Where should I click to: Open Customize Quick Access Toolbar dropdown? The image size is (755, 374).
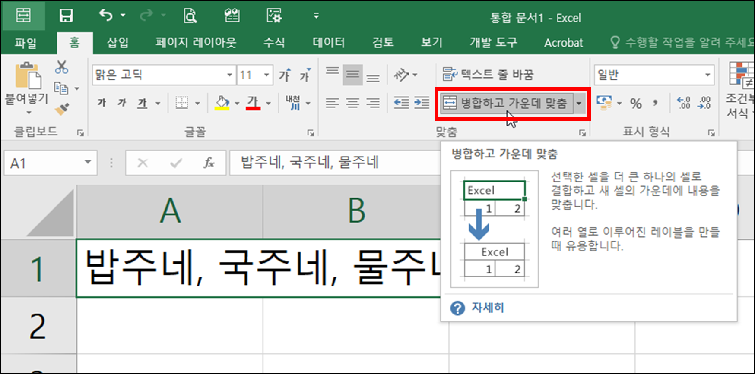coord(316,16)
